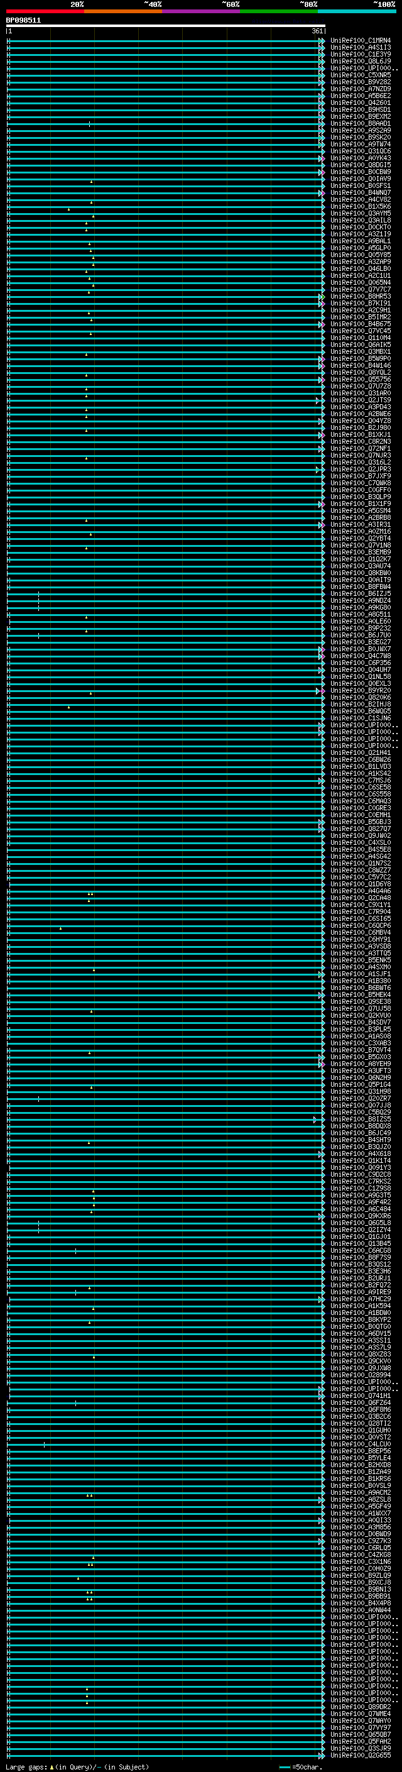Select hit UniRef100_Q9KXR6
Viewport: 402px width, 1772px height.
pyautogui.click(x=360, y=1216)
